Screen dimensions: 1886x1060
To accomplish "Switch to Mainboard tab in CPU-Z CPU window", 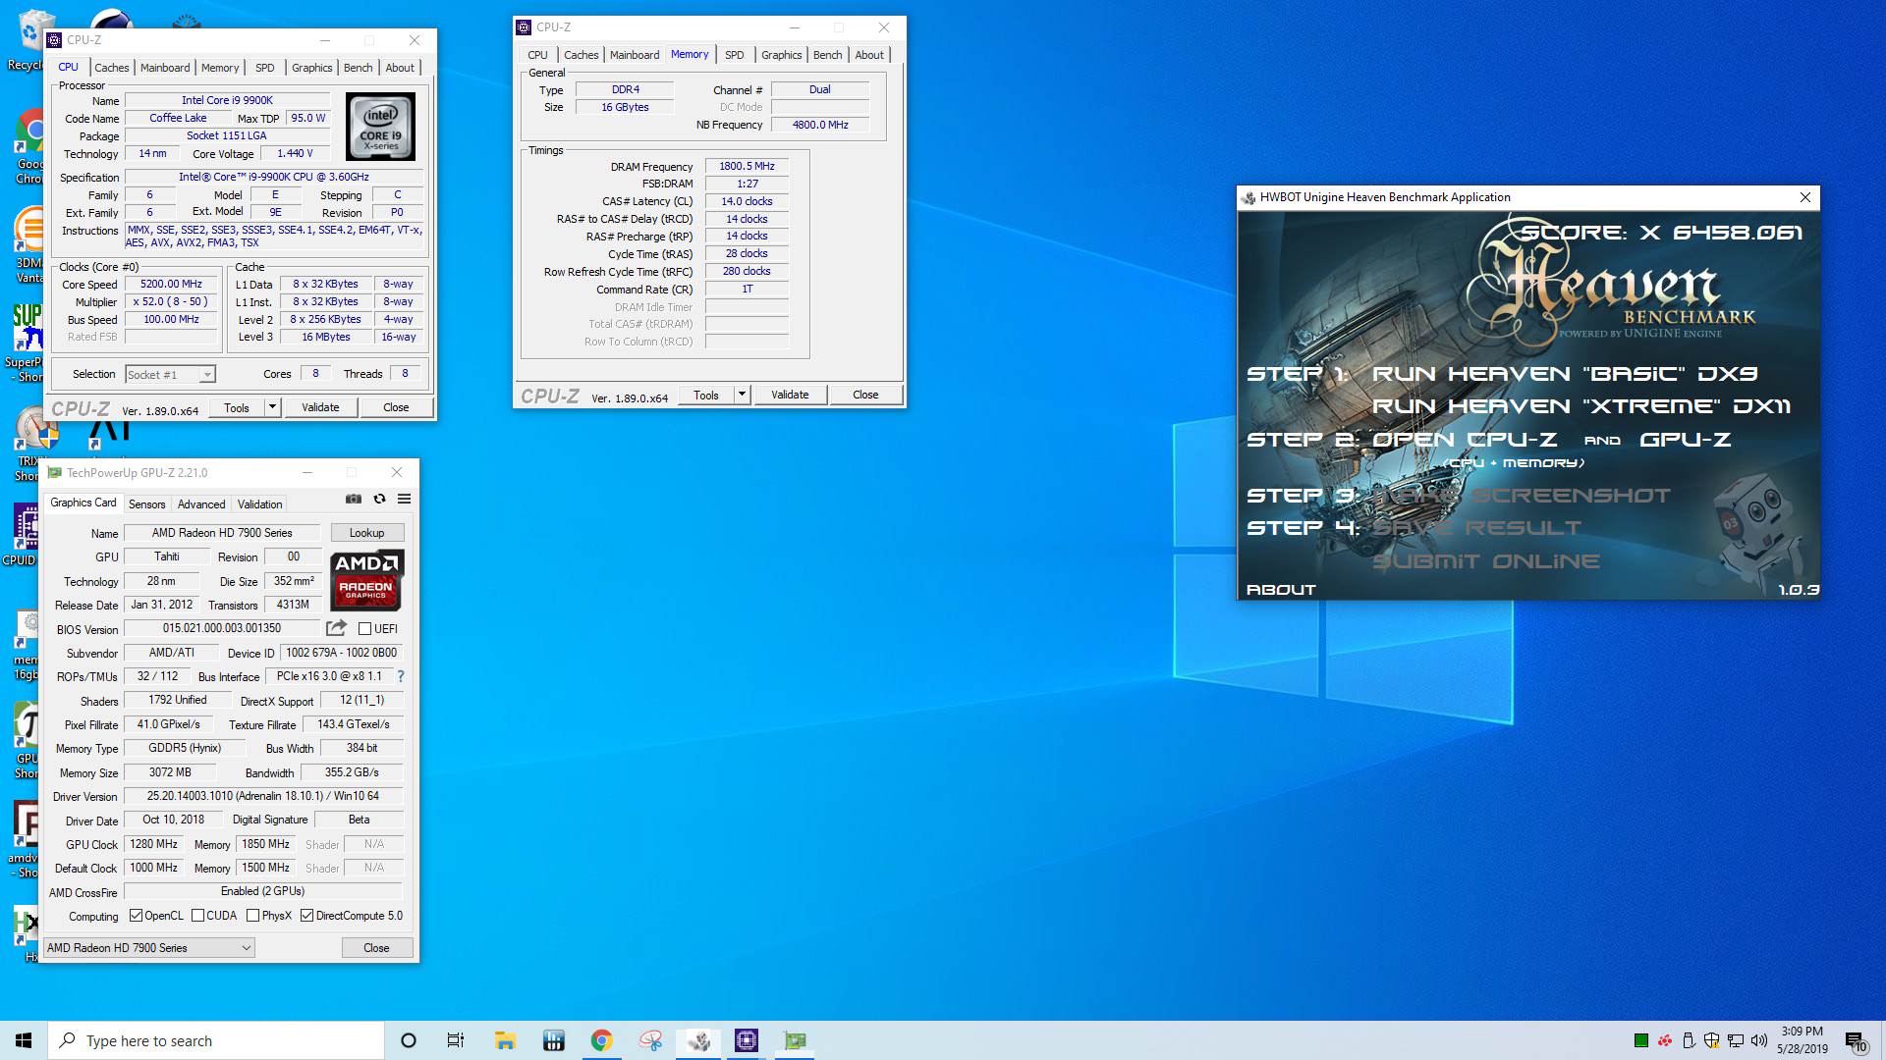I will click(x=165, y=68).
